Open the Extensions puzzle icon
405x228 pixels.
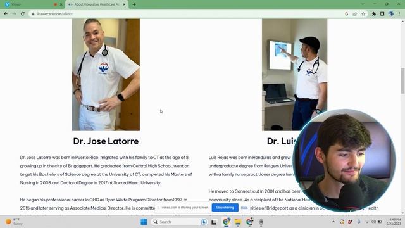pos(374,14)
